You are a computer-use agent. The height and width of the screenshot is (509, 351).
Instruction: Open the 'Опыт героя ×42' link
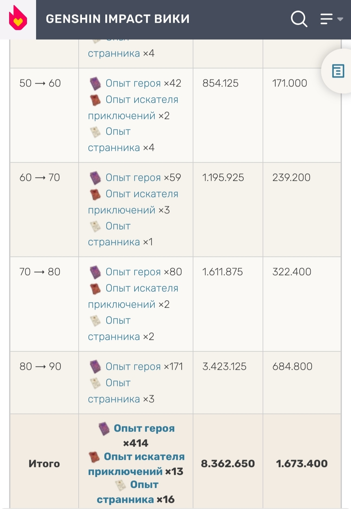[133, 83]
